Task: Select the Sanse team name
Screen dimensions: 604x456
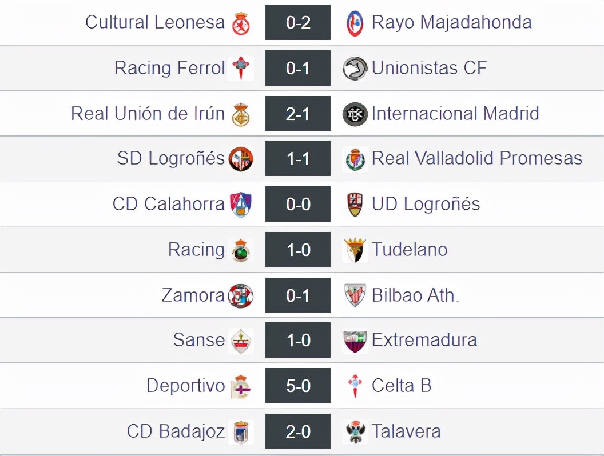Action: 198,340
